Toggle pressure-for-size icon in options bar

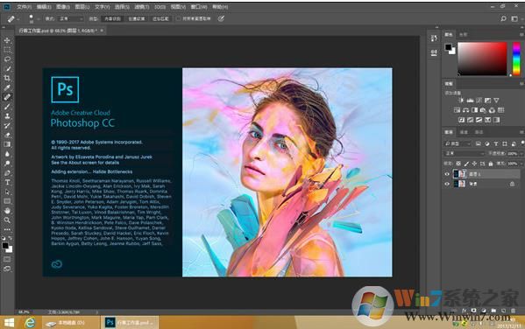[221, 18]
